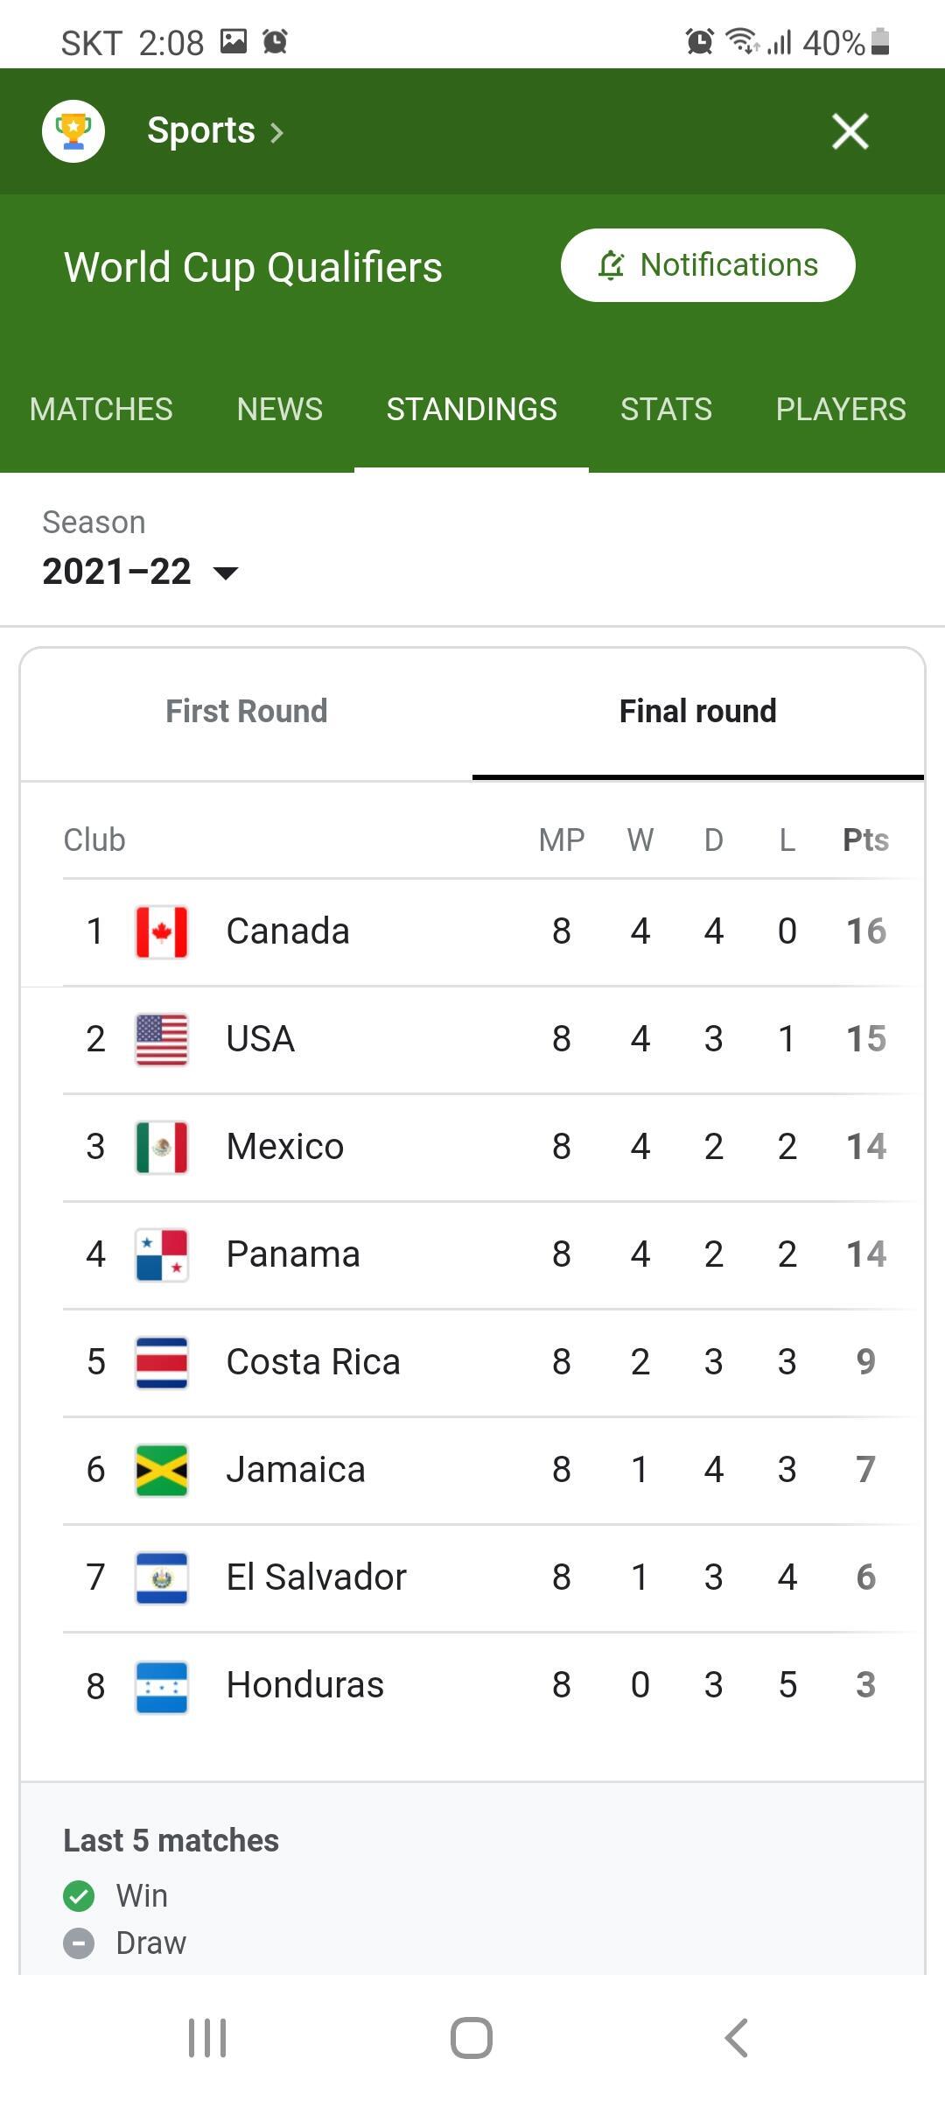Open the STATS tab

[x=667, y=409]
